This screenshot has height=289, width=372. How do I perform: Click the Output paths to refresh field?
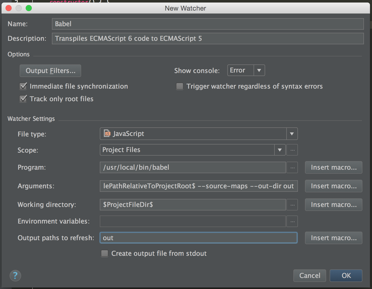click(x=199, y=238)
